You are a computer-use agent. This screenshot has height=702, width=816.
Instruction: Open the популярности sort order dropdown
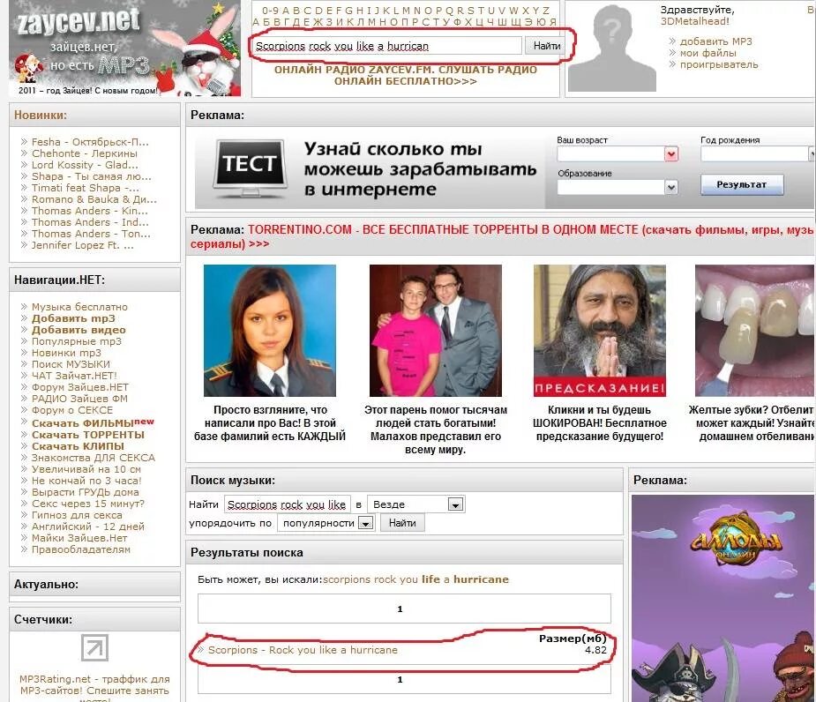tap(326, 523)
